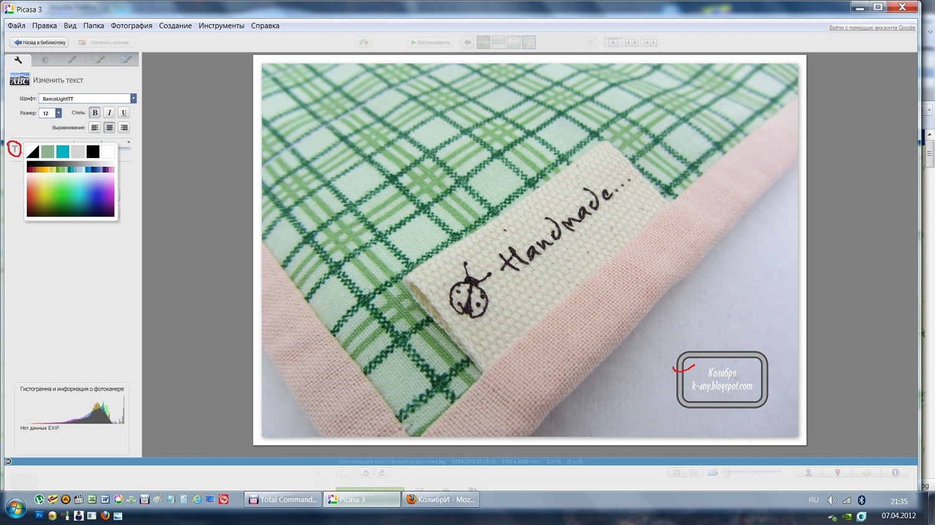Align text to the left
This screenshot has height=525, width=935.
(95, 128)
